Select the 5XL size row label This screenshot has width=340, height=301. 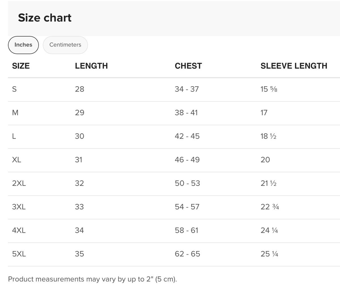point(19,254)
